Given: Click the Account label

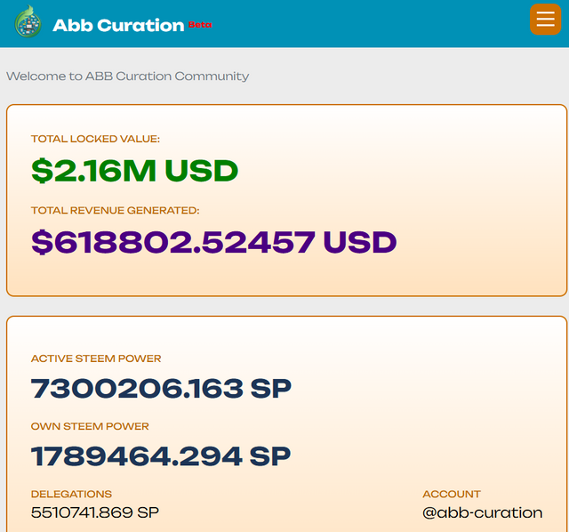Looking at the screenshot, I should [452, 494].
